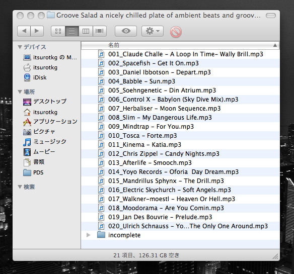Click the mp3 icon for 002_Spacefish

[101, 63]
